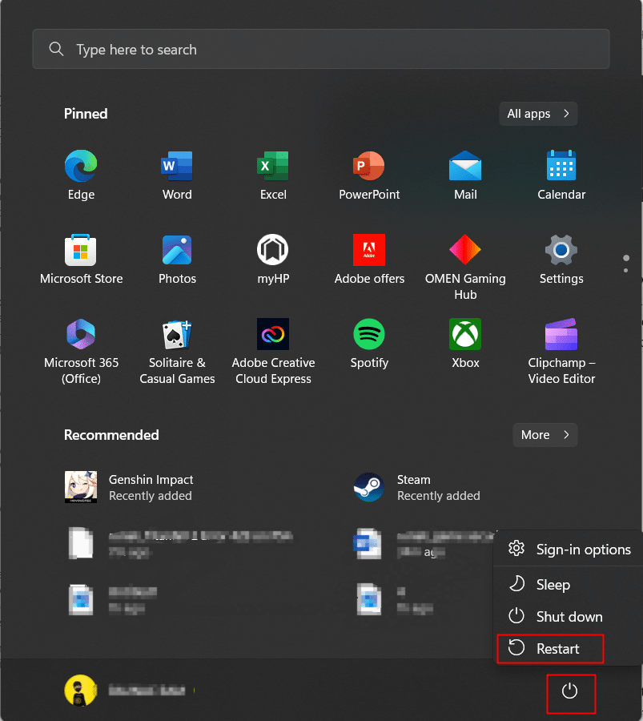Open the myHP app

[x=273, y=260]
